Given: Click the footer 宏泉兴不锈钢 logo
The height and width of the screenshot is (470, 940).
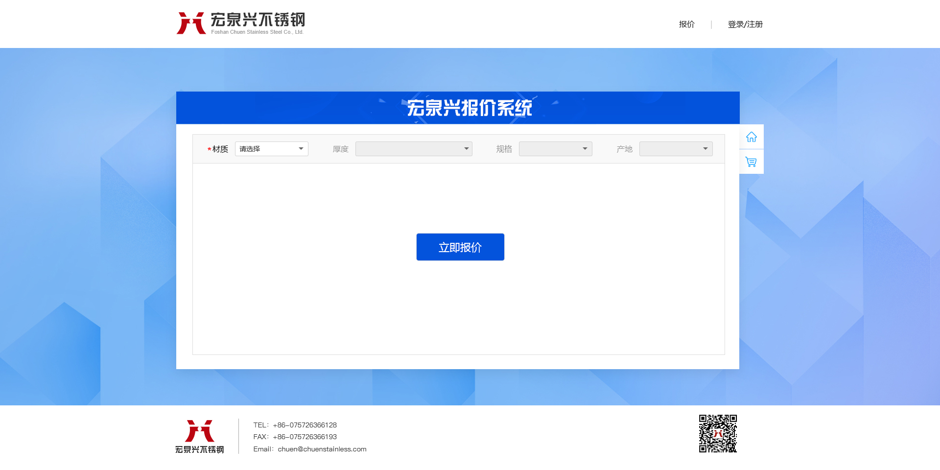Looking at the screenshot, I should (x=199, y=436).
